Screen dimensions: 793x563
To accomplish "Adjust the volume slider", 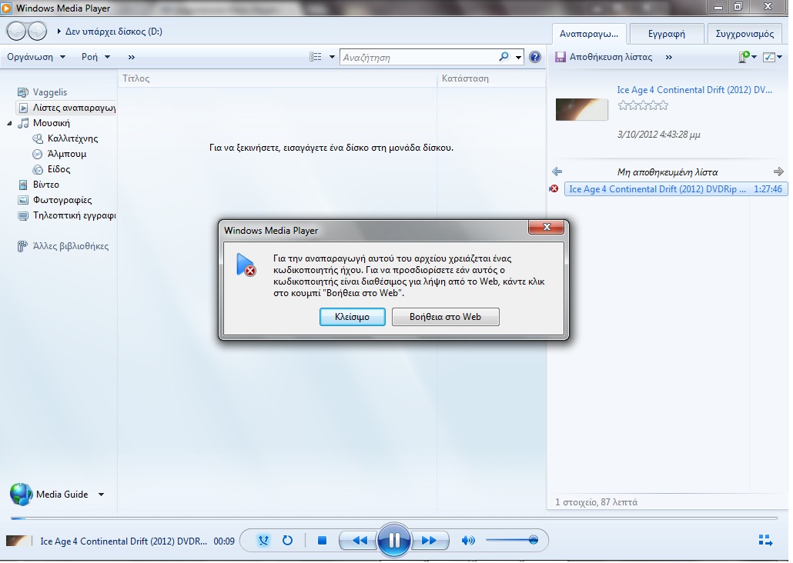I will pyautogui.click(x=512, y=540).
